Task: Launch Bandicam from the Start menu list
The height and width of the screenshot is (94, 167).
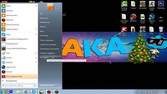Action: pyautogui.click(x=20, y=20)
